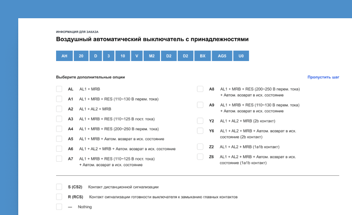Open the BX code segment
Image resolution: width=352 pixels, height=215 pixels.
[x=202, y=56]
